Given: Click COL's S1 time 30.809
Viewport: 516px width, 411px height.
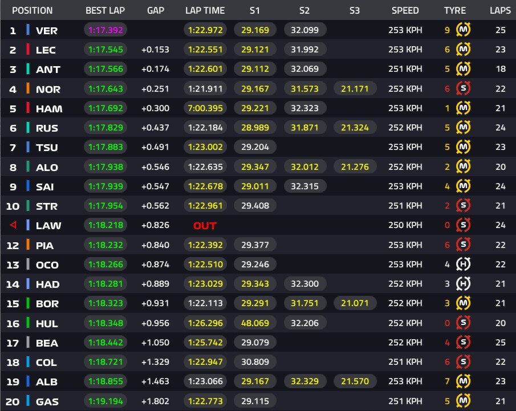Looking at the screenshot, I should [255, 361].
